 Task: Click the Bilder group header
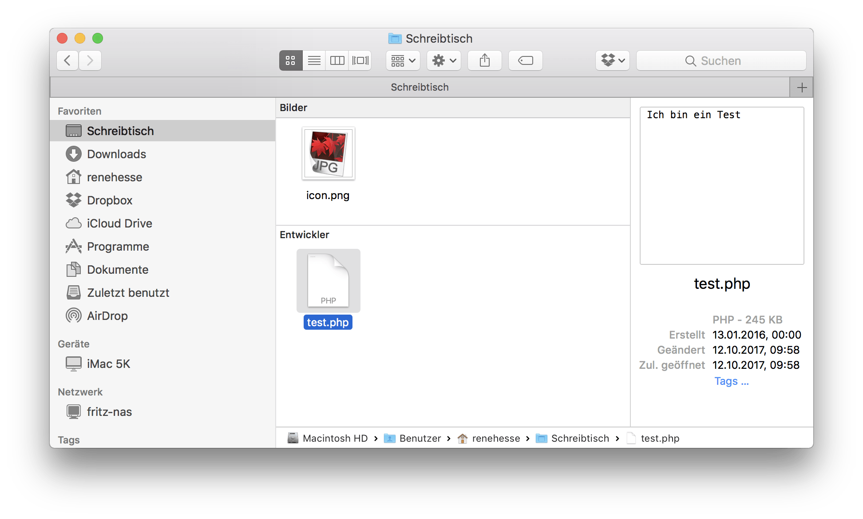453,108
